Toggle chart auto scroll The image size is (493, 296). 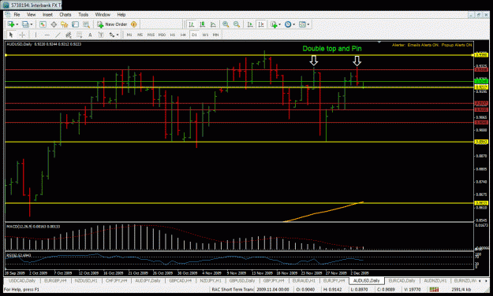tap(250, 24)
